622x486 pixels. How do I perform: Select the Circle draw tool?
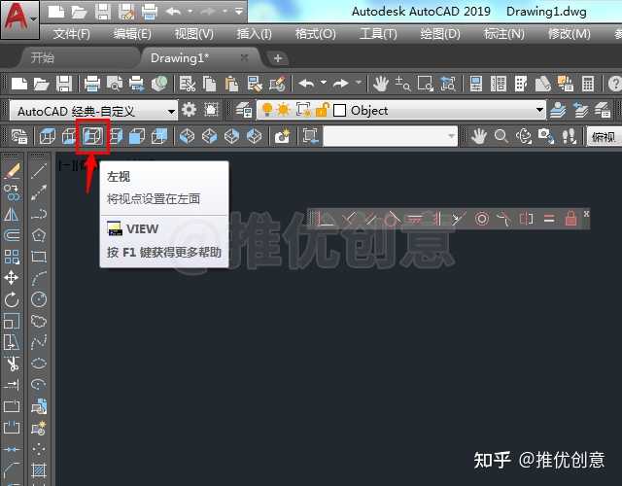pyautogui.click(x=39, y=299)
